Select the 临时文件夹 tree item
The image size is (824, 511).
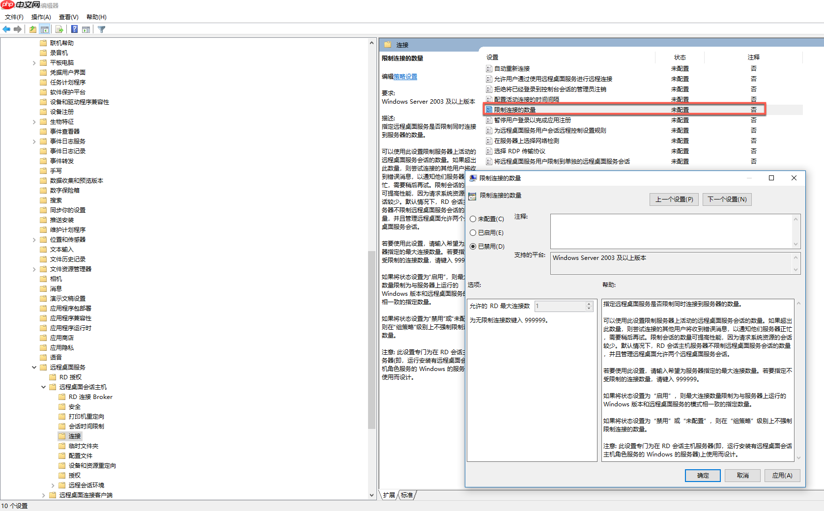tap(83, 446)
